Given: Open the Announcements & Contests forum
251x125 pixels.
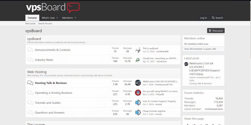Looking at the screenshot, I should (53, 50).
